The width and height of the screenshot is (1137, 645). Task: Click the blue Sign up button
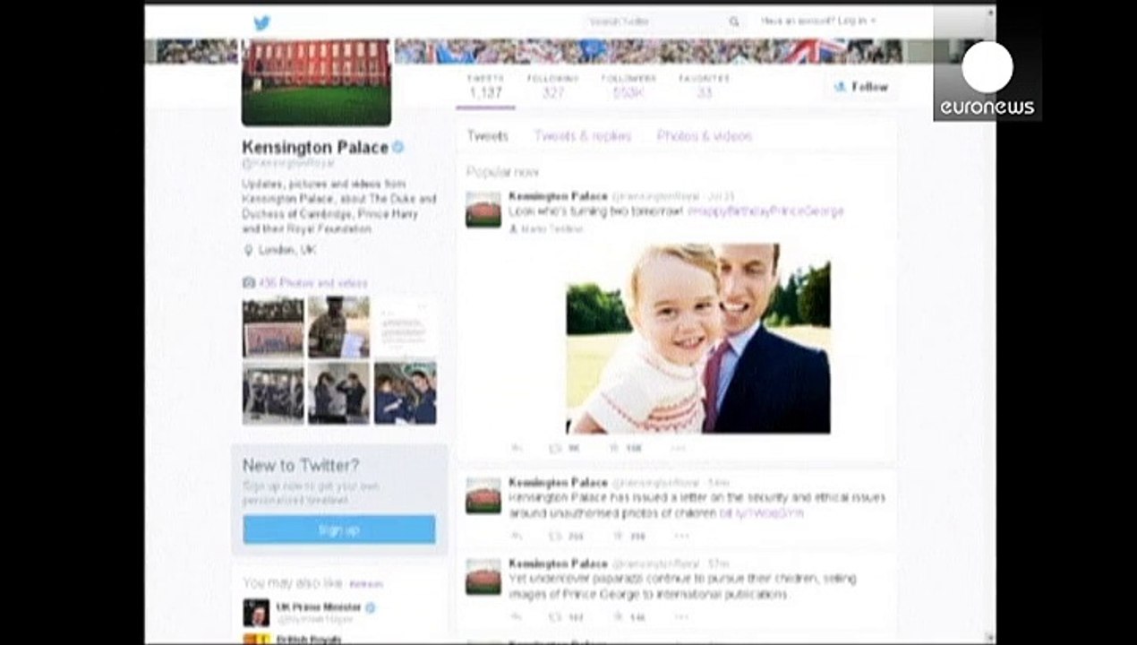(x=339, y=529)
